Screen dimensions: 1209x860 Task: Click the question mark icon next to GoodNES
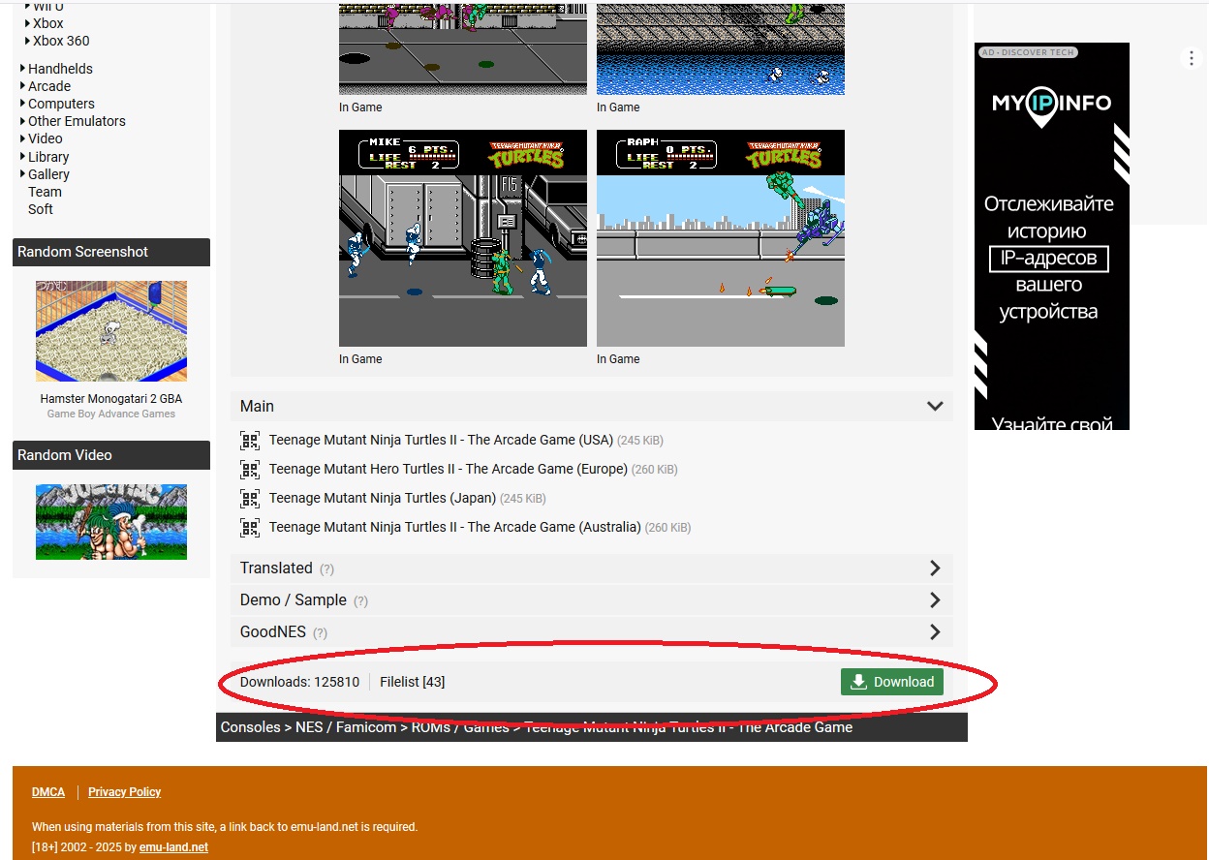click(320, 633)
